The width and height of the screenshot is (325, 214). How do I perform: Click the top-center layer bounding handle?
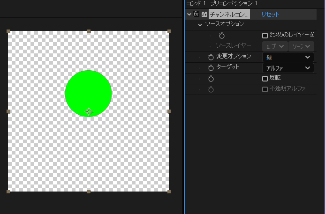point(89,31)
